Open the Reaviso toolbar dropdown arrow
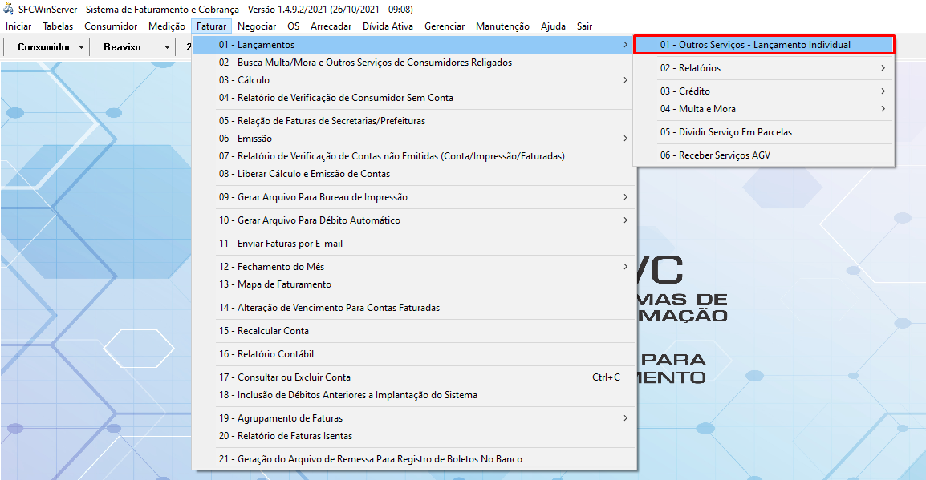Image resolution: width=926 pixels, height=480 pixels. point(167,47)
